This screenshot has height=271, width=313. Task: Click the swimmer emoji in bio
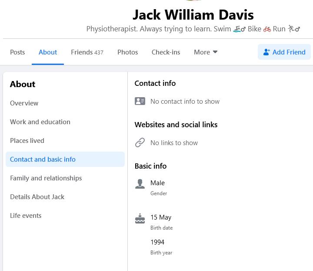239,29
